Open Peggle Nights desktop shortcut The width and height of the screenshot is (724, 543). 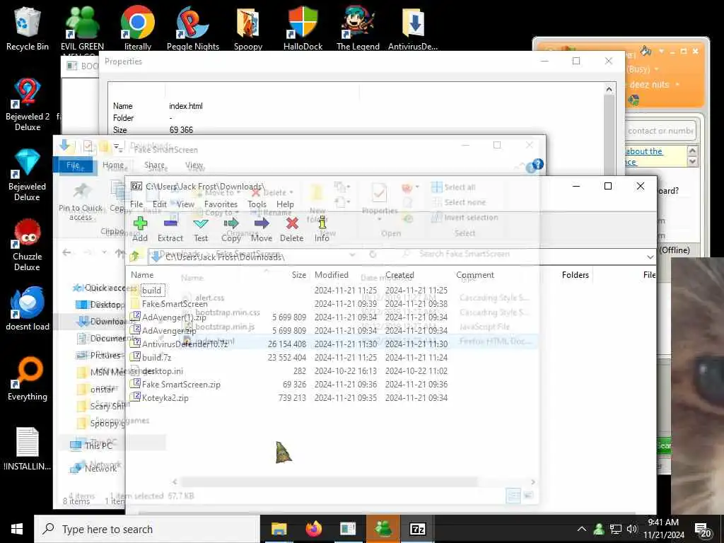(192, 28)
